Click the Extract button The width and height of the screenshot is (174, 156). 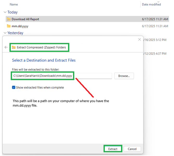(x=113, y=149)
